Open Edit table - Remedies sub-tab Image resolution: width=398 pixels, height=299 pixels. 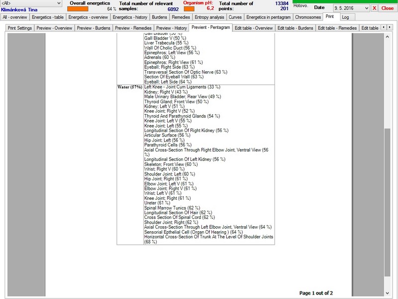tap(337, 28)
